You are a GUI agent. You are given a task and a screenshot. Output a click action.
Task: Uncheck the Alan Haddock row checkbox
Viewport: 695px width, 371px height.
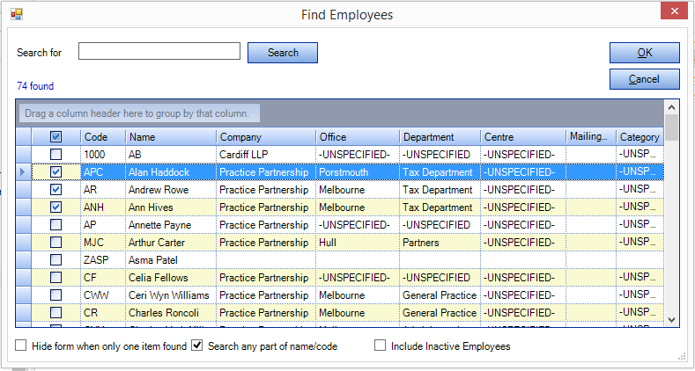(x=55, y=172)
